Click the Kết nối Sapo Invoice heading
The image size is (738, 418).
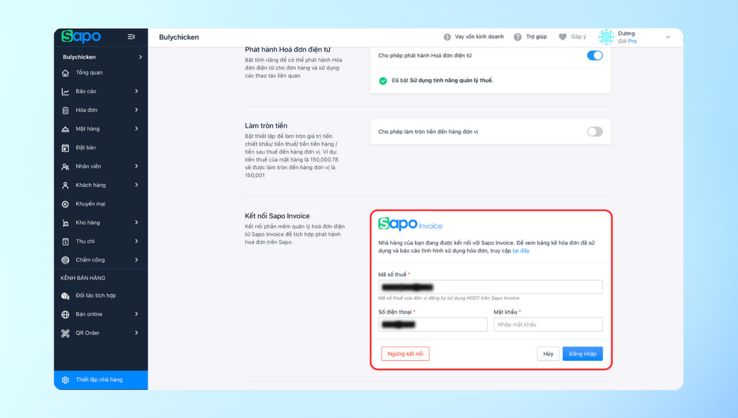click(x=277, y=216)
